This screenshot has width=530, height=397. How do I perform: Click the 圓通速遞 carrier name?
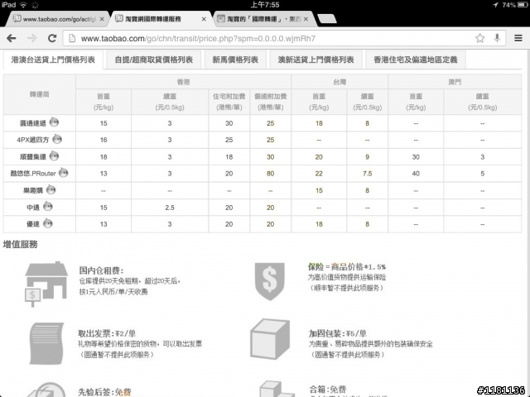point(33,123)
